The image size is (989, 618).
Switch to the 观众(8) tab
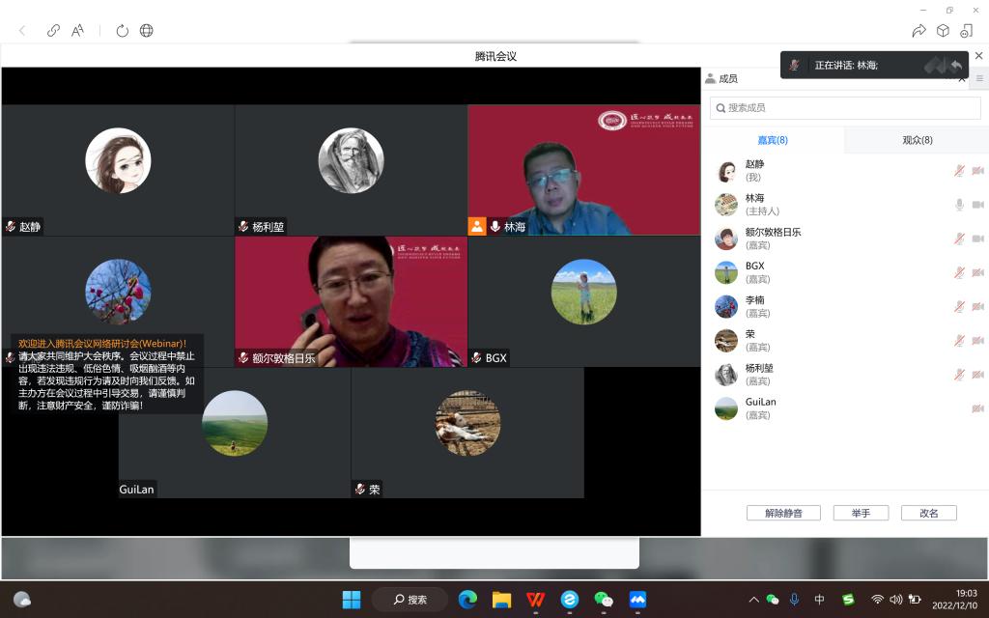click(x=917, y=140)
